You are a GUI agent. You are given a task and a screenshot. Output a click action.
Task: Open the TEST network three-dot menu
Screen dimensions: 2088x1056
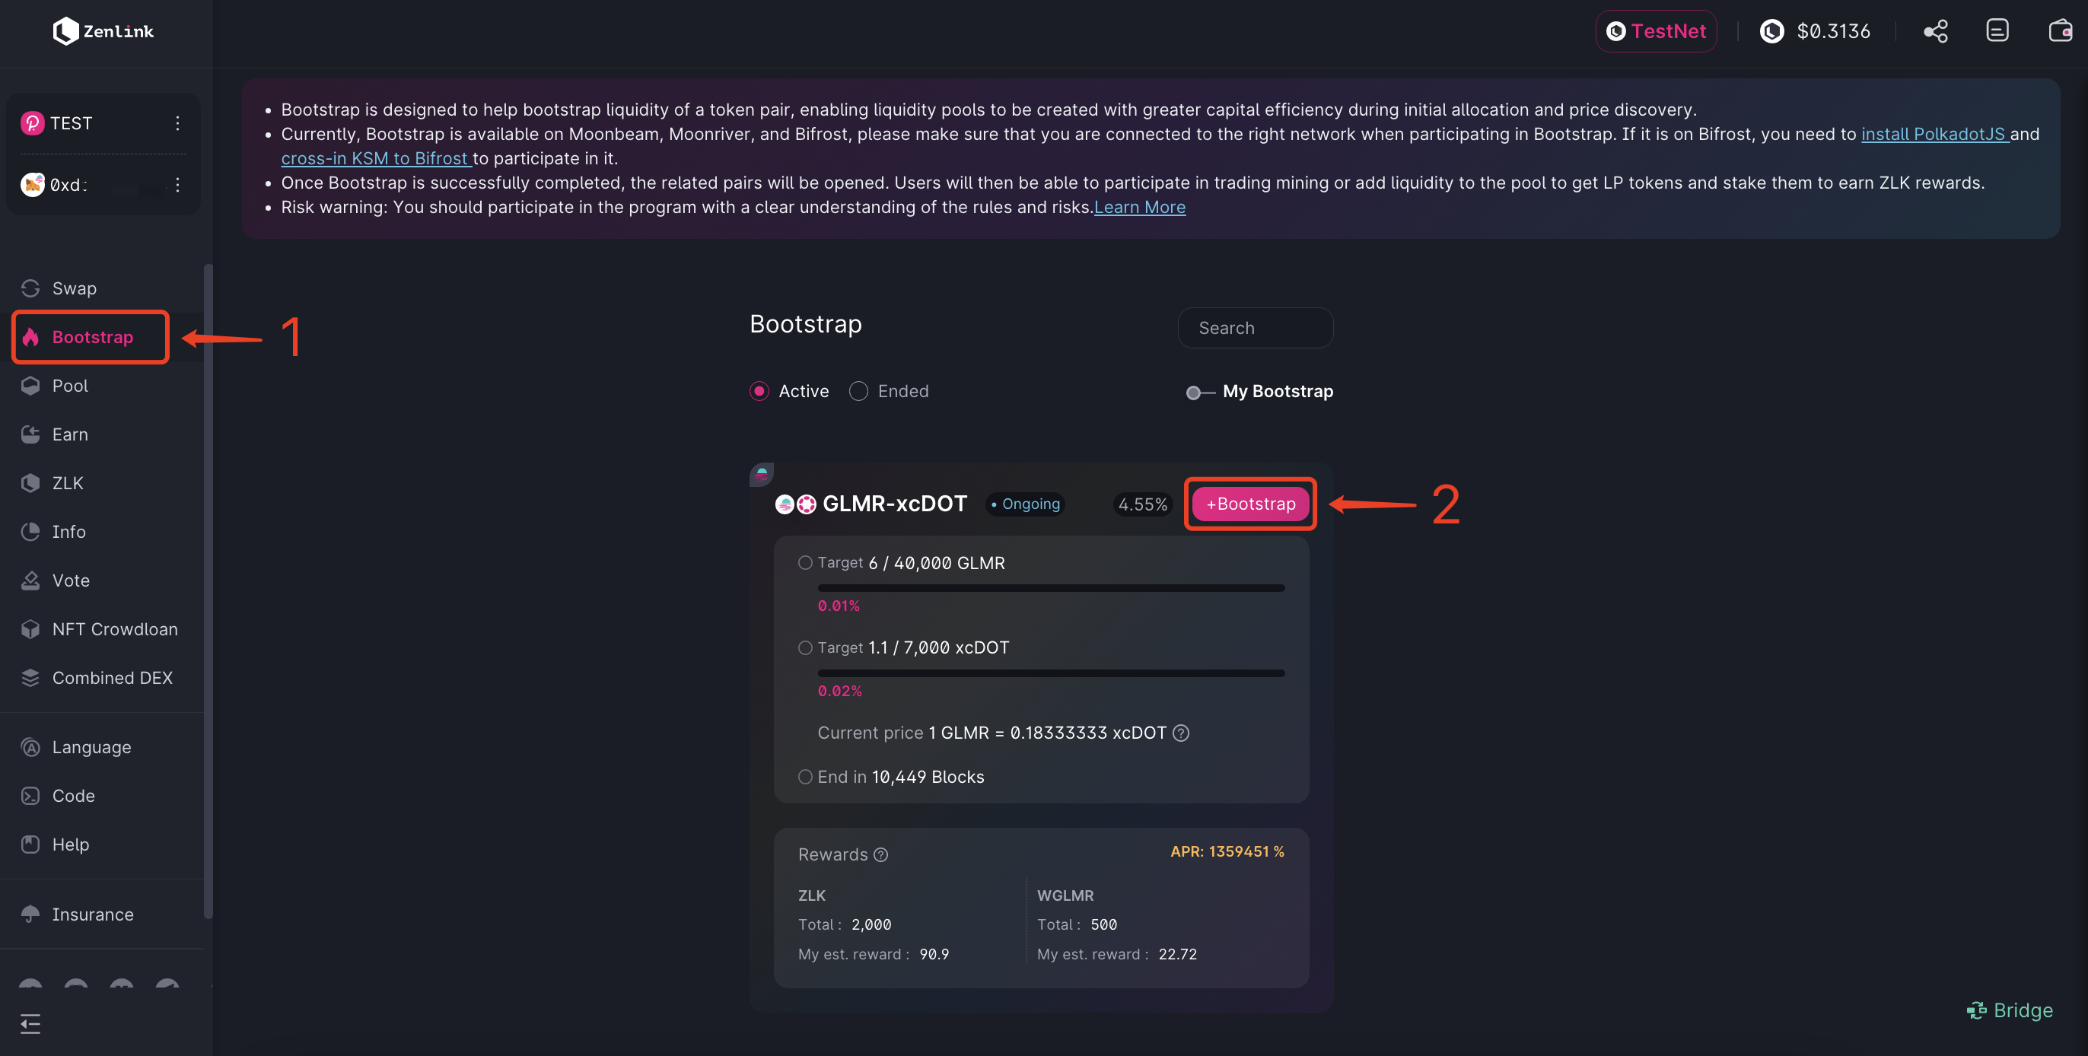[177, 122]
